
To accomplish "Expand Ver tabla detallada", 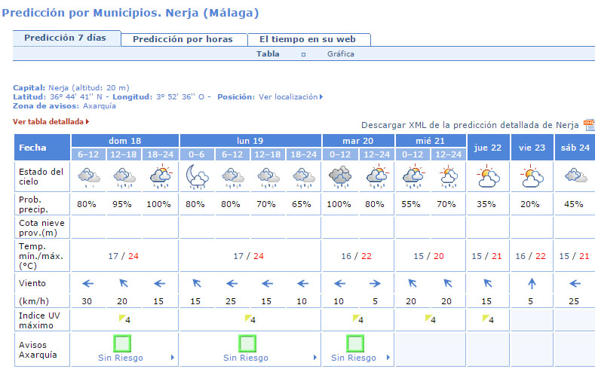I will 51,121.
